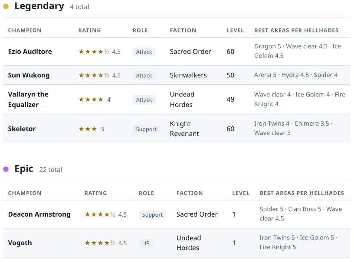Click the Skinwalkers faction cell

pos(188,75)
